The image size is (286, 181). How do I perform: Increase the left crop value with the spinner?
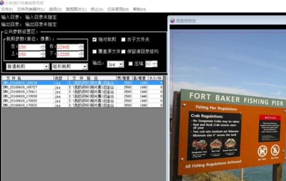pos(43,46)
